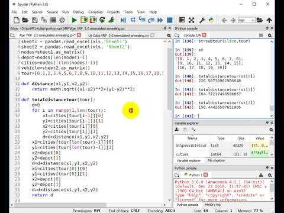Run current cell toolbar icon
This screenshot has height=213, width=284.
[84, 20]
